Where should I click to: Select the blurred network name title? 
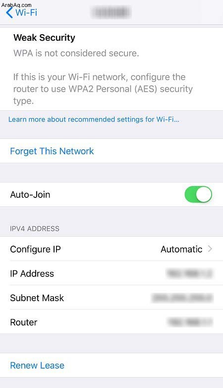111,12
